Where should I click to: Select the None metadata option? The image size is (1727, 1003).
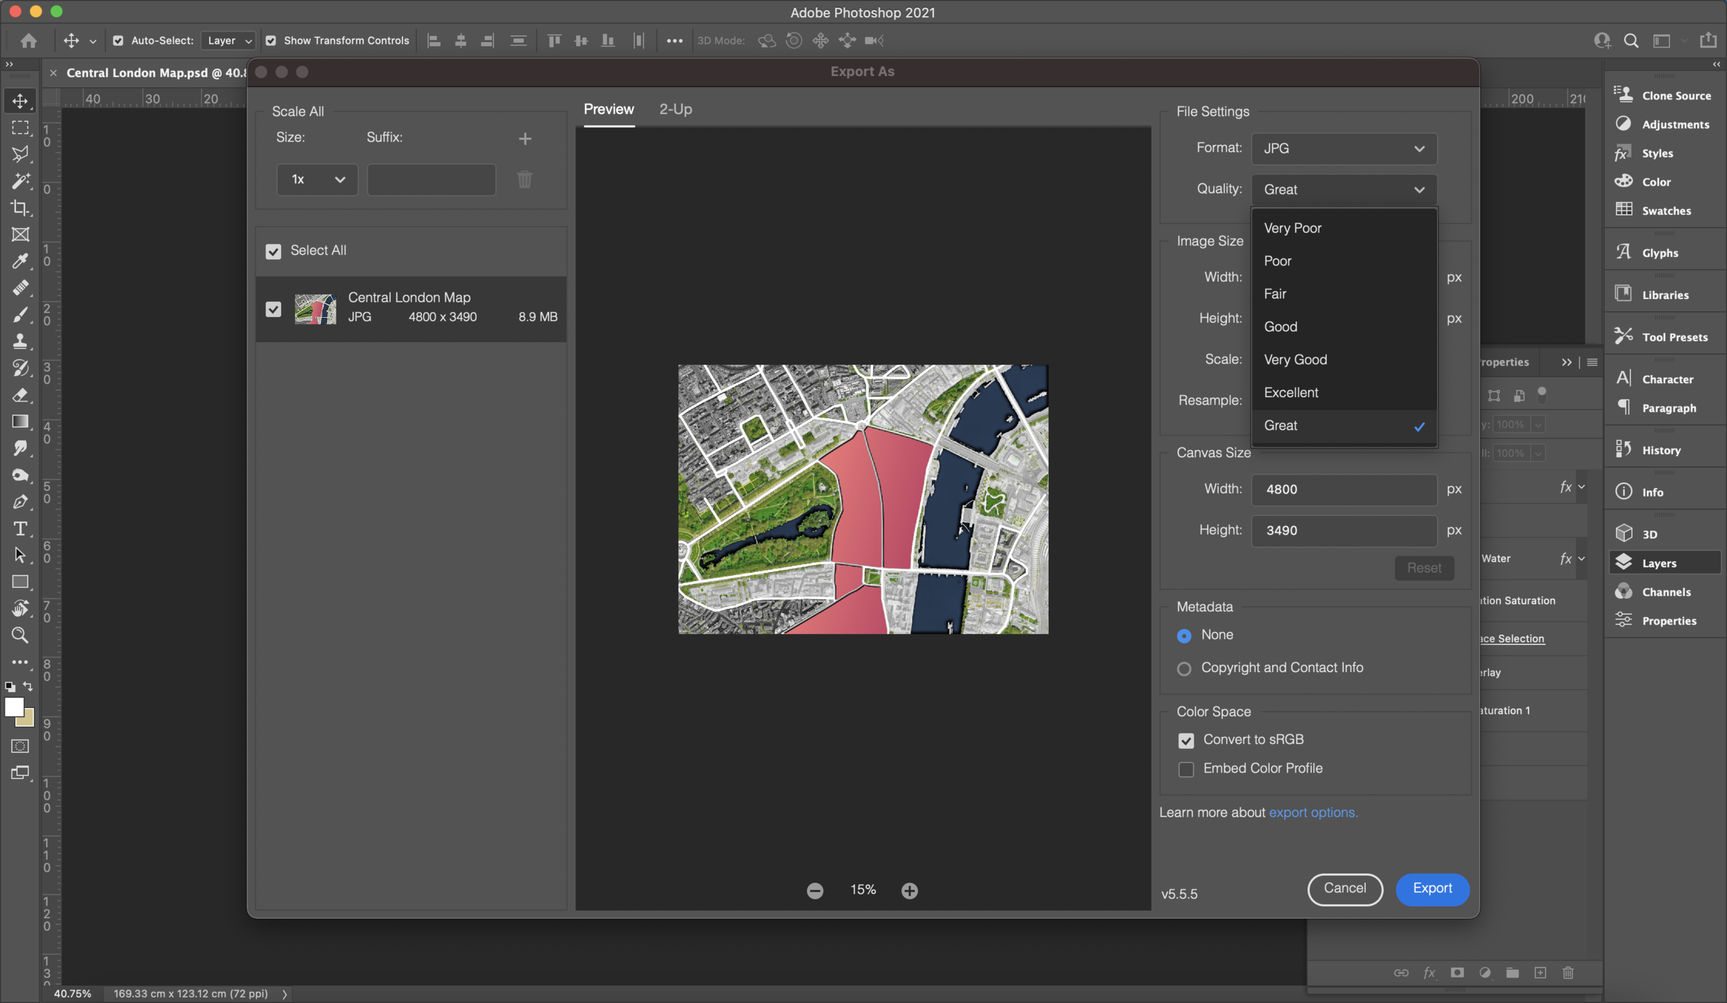point(1184,636)
